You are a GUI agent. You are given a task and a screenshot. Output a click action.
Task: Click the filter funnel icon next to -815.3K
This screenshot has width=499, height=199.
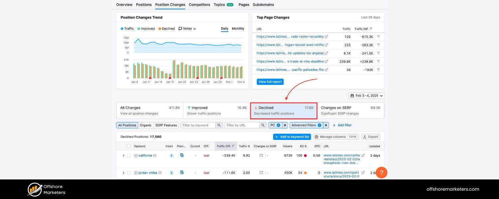(x=378, y=36)
